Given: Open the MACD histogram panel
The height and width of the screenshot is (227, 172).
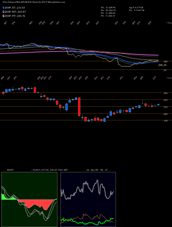Looking at the screenshot, I should point(29,199).
